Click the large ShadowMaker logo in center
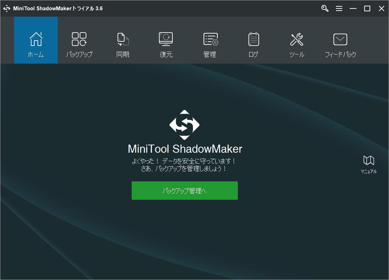 (184, 125)
